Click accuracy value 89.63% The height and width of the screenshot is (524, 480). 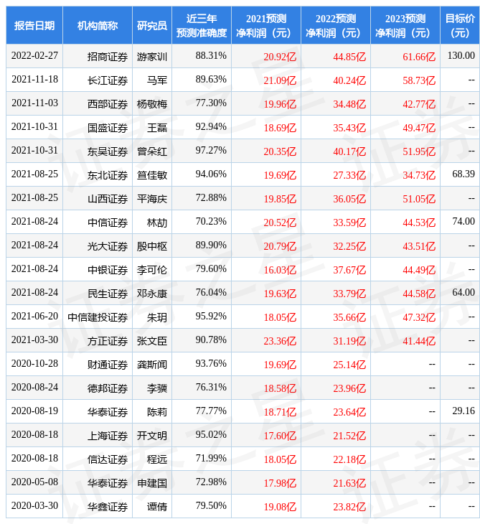(211, 80)
